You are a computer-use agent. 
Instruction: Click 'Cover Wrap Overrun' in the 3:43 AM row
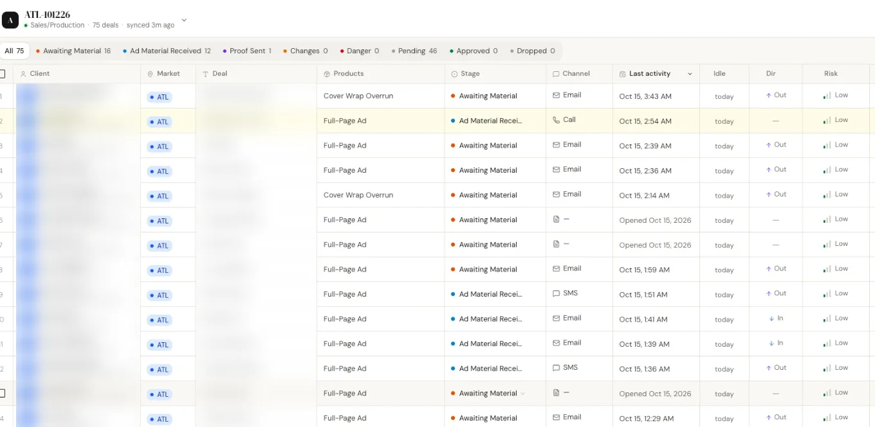pos(358,96)
